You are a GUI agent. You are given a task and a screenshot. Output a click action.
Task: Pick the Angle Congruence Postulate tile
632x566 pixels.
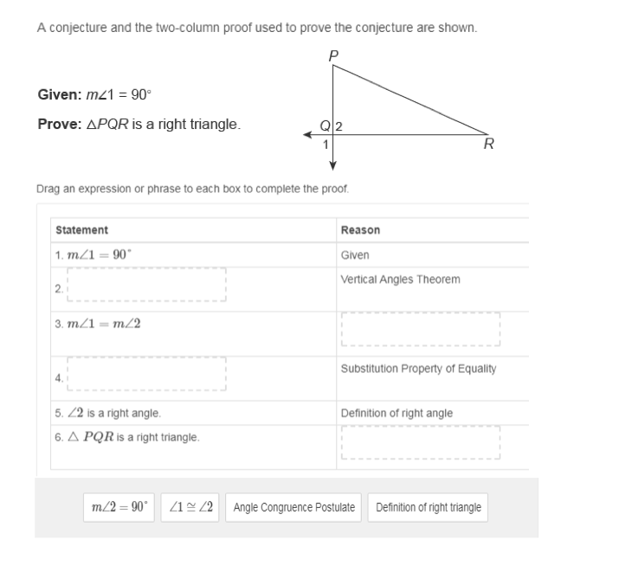click(x=294, y=507)
